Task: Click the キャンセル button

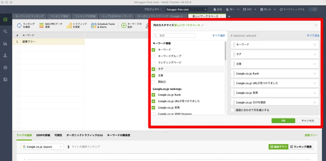Action: 308,121
